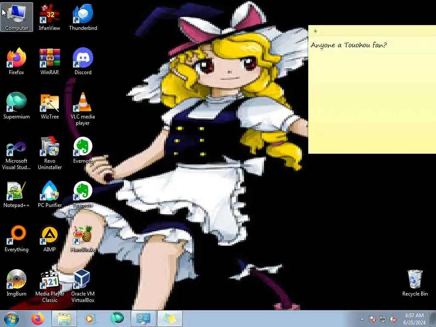Screen dimensions: 436x327
Task: Open the Notepad++ desktop shortcut
Action: pos(17,194)
